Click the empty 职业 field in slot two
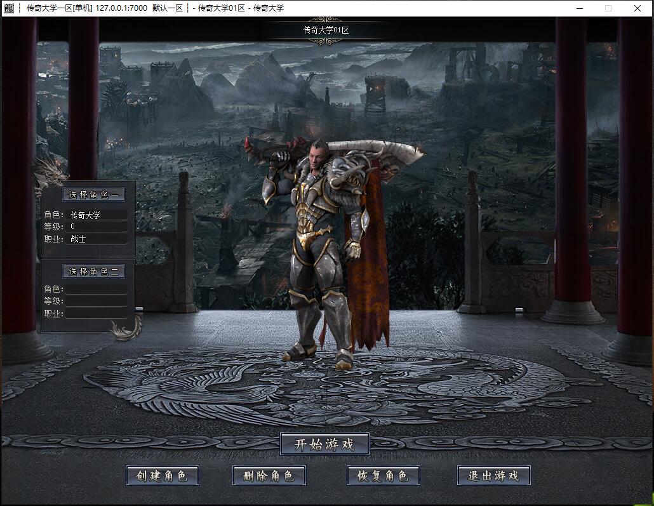 (x=97, y=313)
